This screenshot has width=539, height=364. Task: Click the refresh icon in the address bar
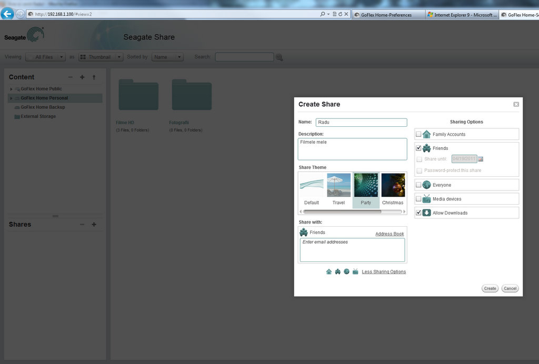(341, 14)
